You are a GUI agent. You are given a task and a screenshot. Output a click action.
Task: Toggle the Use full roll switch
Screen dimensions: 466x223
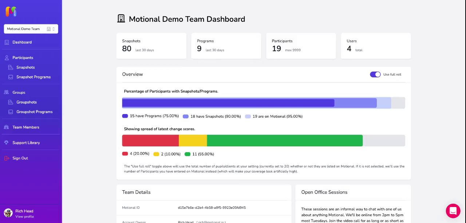tap(375, 74)
